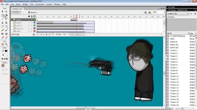Open the stage zoom 400% dropdown
This screenshot has height=110, width=197.
164,12
